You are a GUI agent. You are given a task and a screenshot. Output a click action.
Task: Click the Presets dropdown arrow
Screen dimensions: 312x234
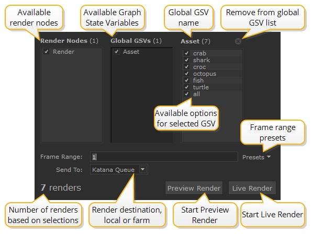pos(269,157)
